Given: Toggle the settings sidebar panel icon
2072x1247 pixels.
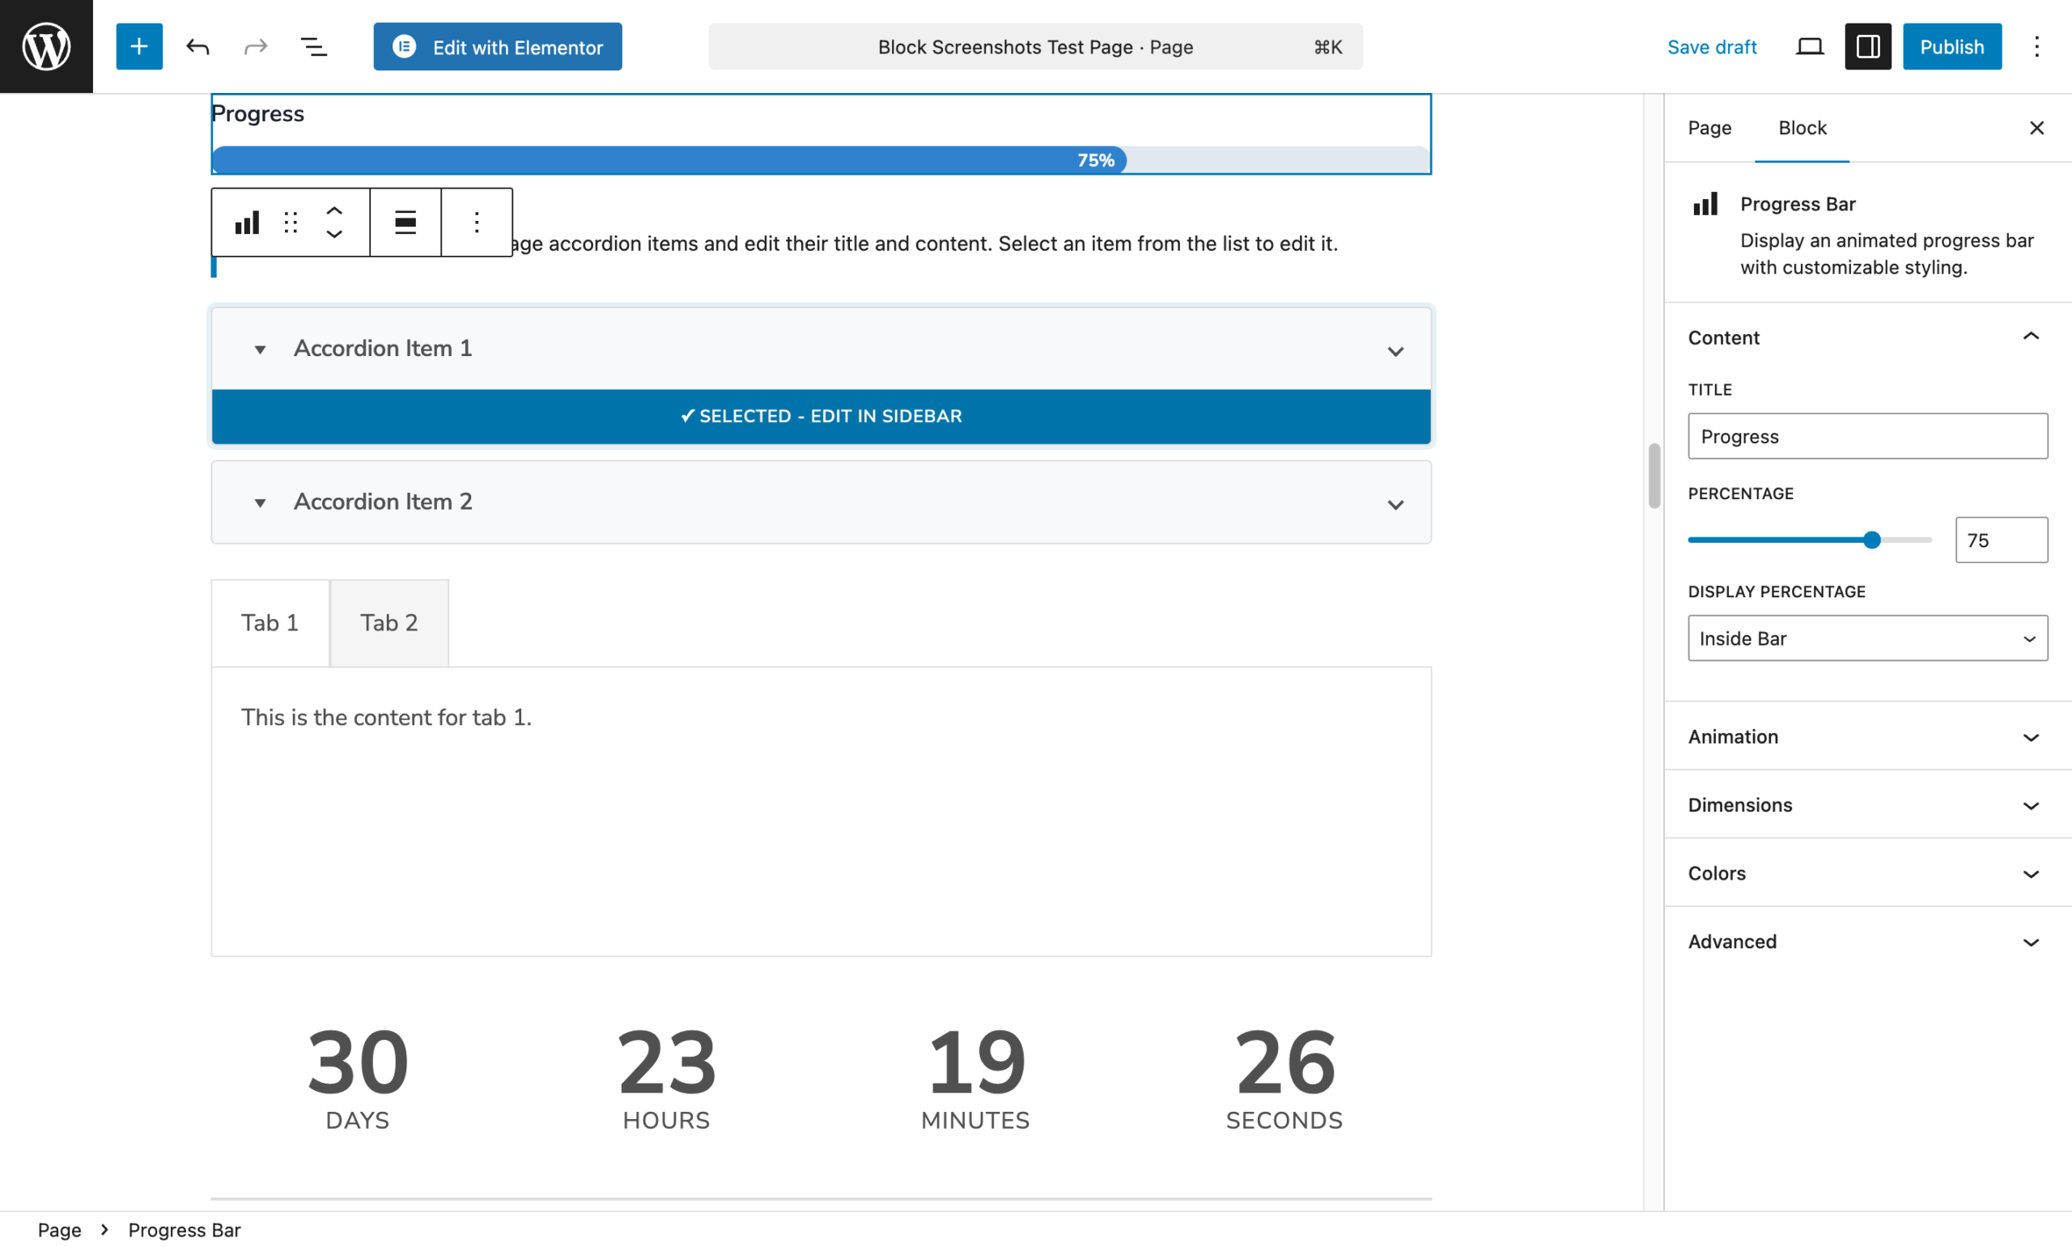Looking at the screenshot, I should [x=1867, y=46].
